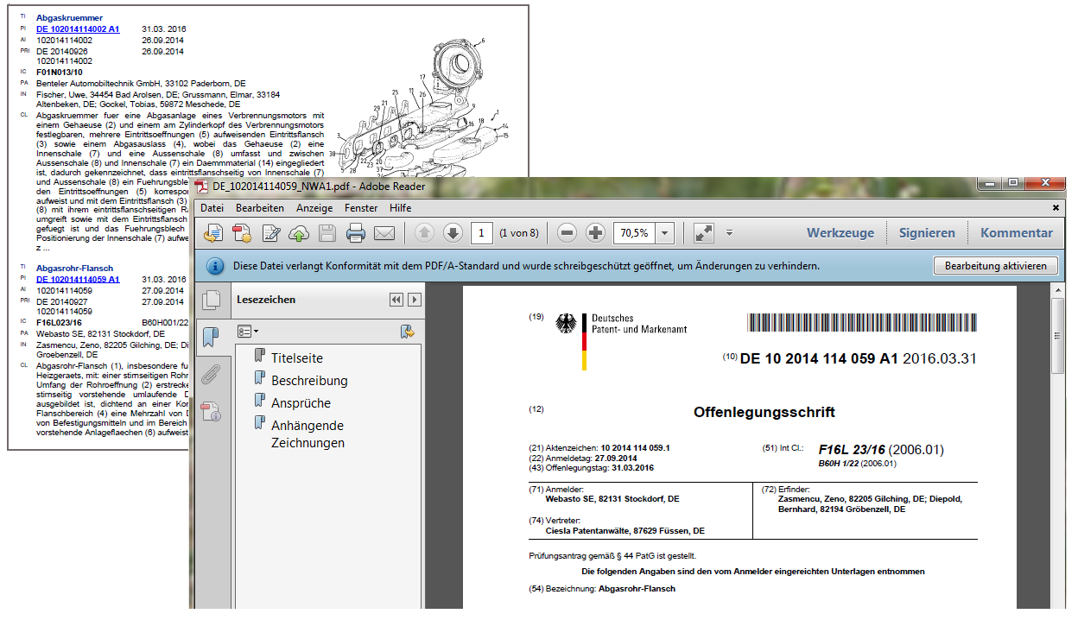This screenshot has height=620, width=1078.
Task: Go to next page with down arrow
Action: (453, 233)
